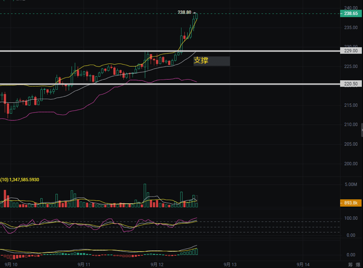Image resolution: width=363 pixels, height=268 pixels.
Task: Select the 220.50 price line label
Action: coord(351,84)
